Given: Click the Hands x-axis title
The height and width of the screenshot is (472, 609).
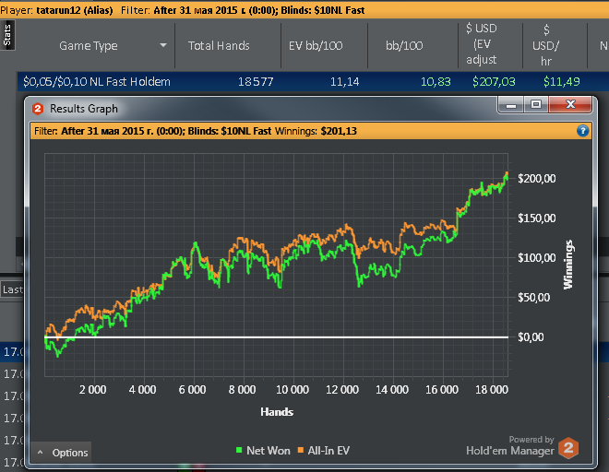Looking at the screenshot, I should (277, 412).
